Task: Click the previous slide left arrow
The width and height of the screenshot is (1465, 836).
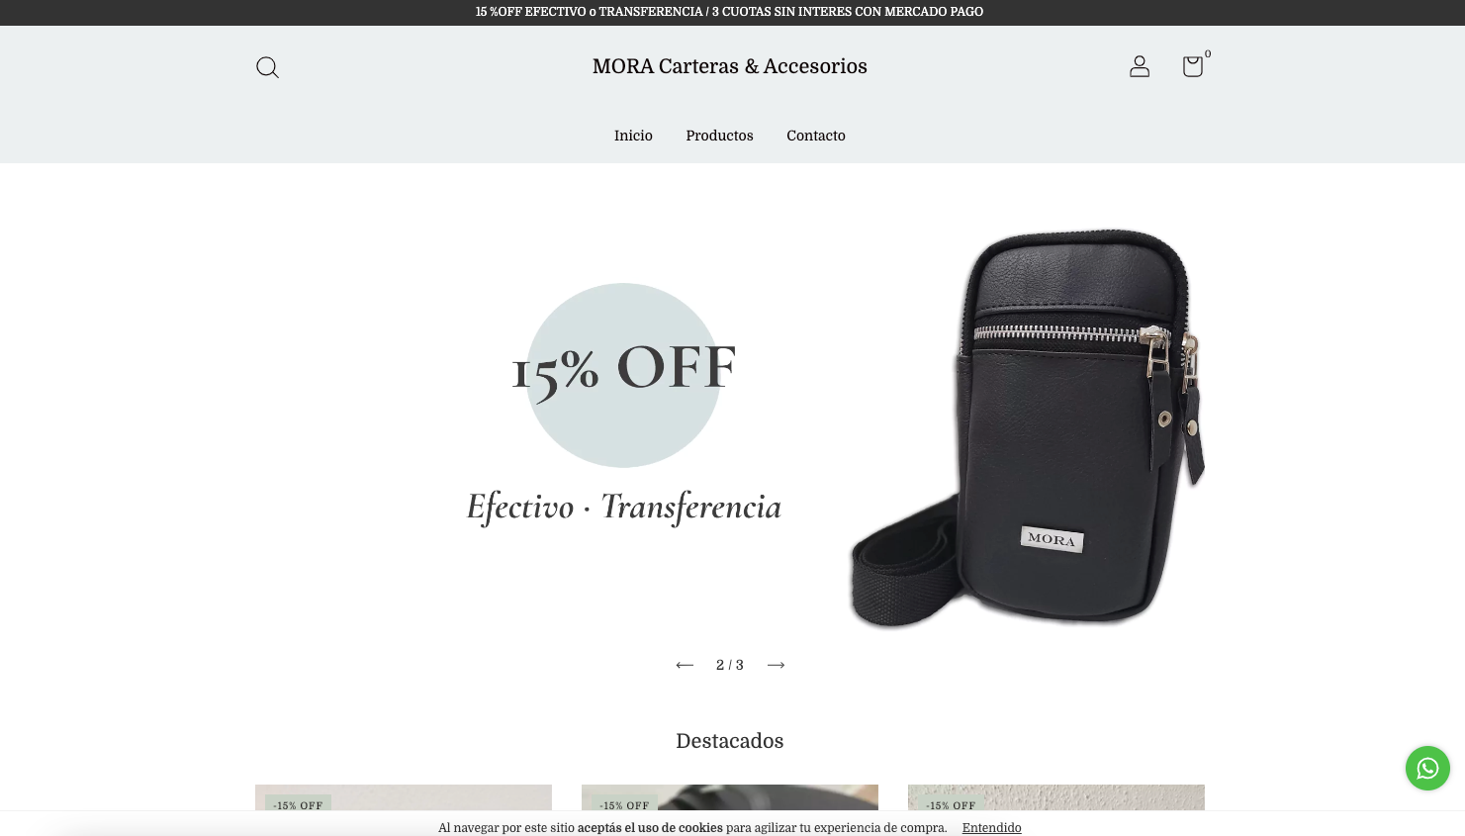Action: [685, 665]
